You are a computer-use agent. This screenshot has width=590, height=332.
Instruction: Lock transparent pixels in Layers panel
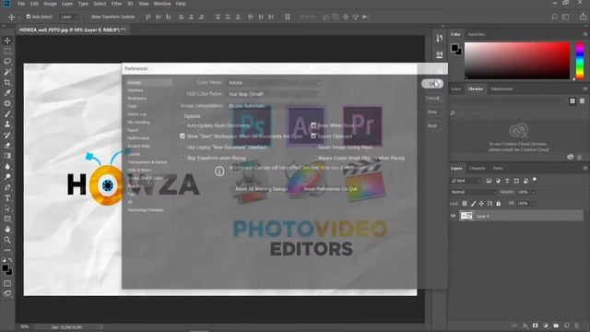[x=465, y=204]
